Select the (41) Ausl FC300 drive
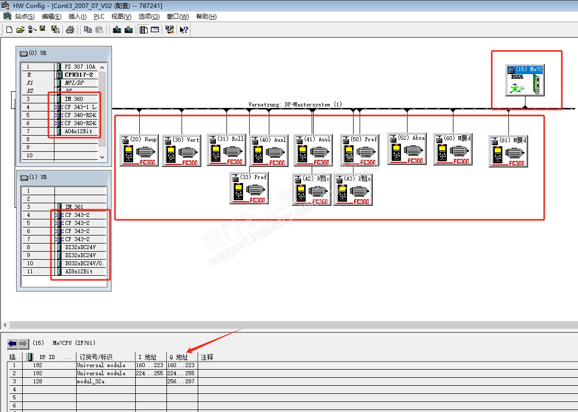The image size is (578, 412). [x=313, y=150]
